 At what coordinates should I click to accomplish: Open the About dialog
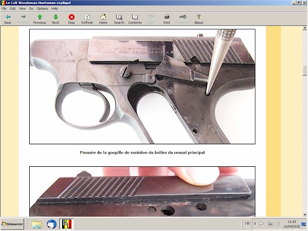(x=199, y=19)
